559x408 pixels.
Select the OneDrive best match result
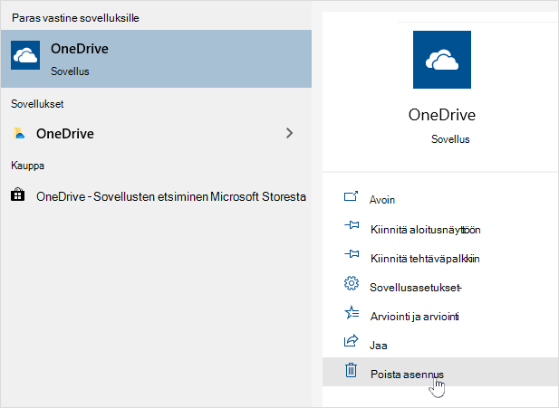click(x=156, y=59)
